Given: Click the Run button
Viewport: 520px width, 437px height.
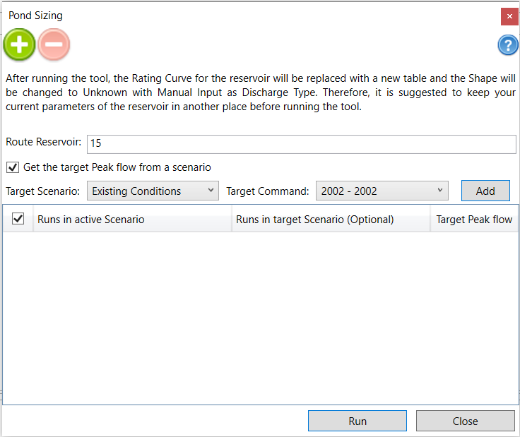Looking at the screenshot, I should point(357,421).
